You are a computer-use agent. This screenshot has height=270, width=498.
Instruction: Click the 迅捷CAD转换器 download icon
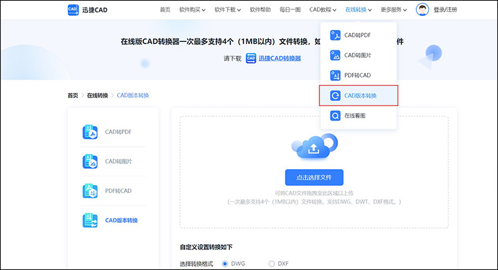pyautogui.click(x=251, y=58)
